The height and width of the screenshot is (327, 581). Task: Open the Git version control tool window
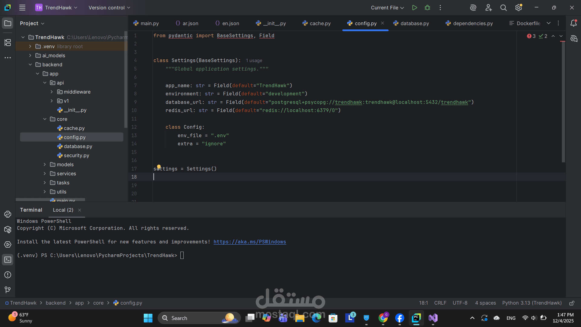click(8, 290)
